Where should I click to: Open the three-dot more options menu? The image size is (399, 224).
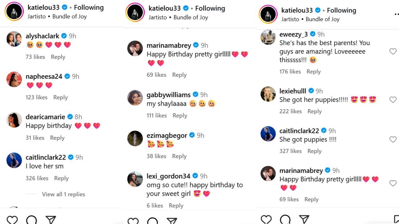tap(396, 14)
